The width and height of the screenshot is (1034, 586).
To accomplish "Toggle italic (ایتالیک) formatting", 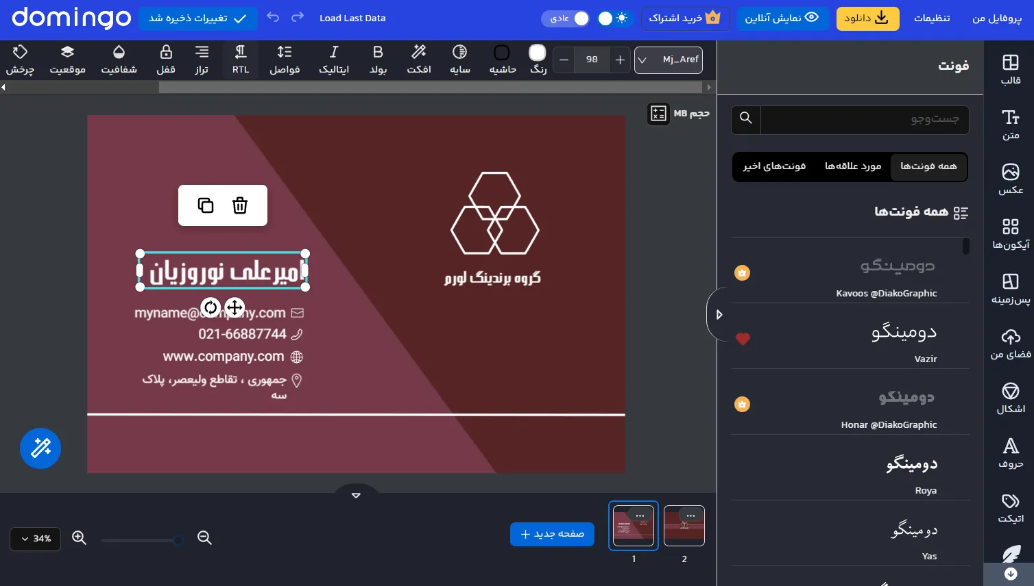I will click(x=334, y=60).
